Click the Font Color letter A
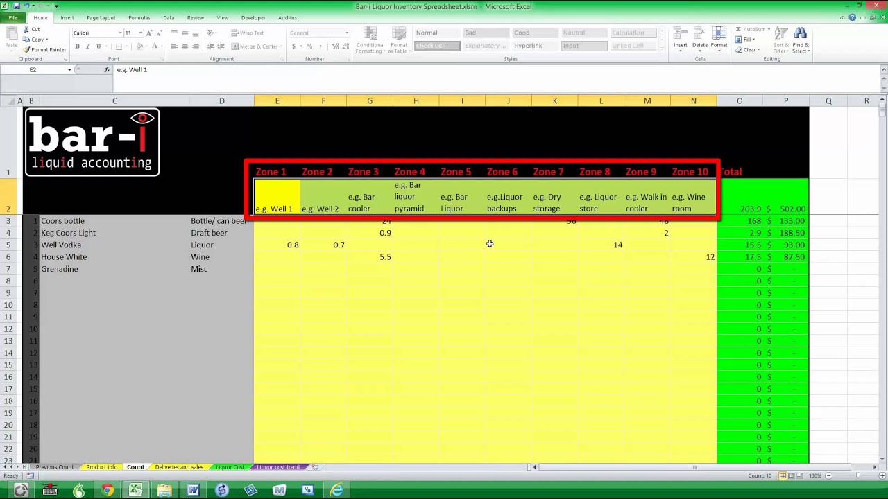Viewport: 888px width, 499px height. [x=155, y=46]
